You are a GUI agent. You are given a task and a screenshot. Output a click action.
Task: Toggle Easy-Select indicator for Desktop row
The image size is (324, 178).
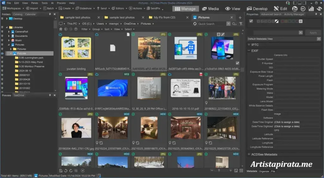click(x=2, y=19)
